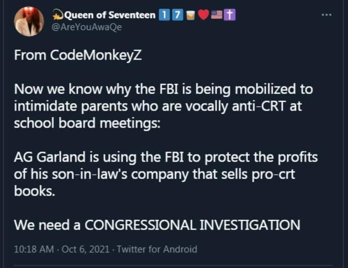Click the red heart emoji
The image size is (348, 268).
203,15
